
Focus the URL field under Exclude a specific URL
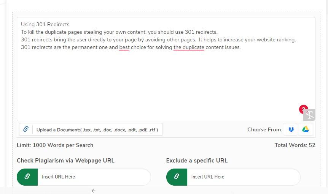[243, 177]
